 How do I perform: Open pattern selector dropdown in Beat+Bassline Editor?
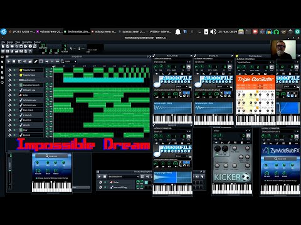[124, 176]
